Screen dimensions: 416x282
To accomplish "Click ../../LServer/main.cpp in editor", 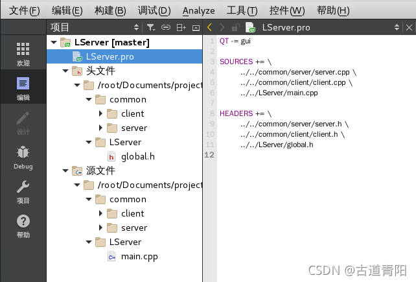I will (279, 93).
